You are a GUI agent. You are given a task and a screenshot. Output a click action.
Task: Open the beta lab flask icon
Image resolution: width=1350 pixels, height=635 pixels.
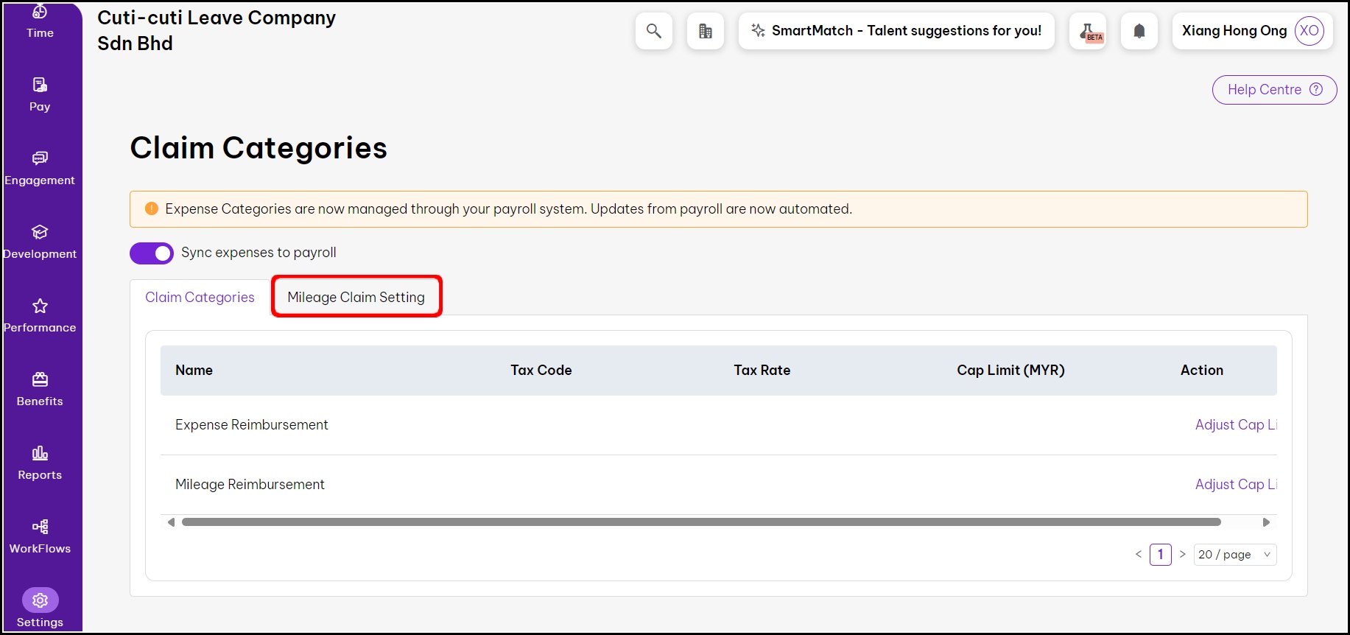1088,31
